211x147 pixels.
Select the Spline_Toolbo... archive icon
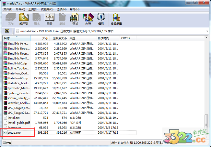pyautogui.click(x=6, y=68)
